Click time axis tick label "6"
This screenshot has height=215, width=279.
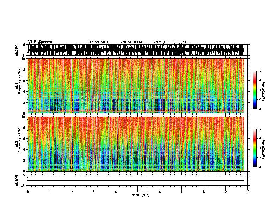(x=160, y=192)
